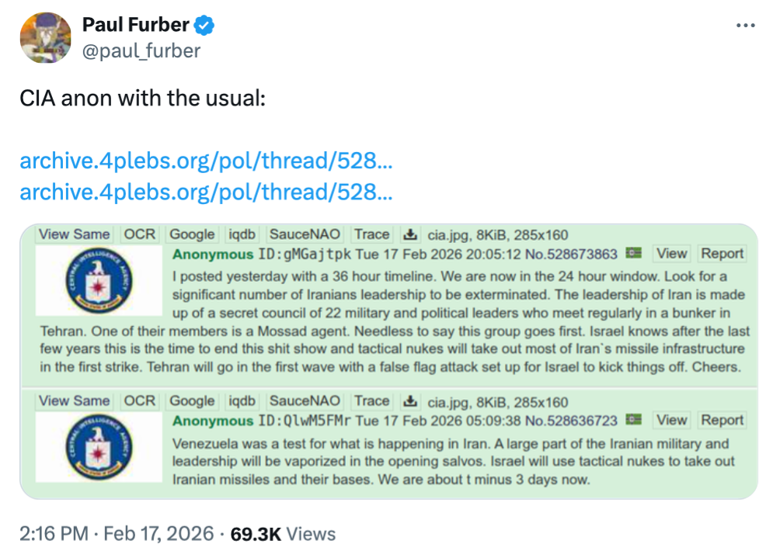Open the tweet's more options menu
Viewport: 780px width, 558px height.
(745, 26)
